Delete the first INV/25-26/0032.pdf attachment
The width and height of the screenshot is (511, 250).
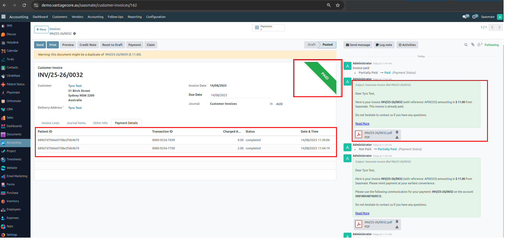pos(397,132)
